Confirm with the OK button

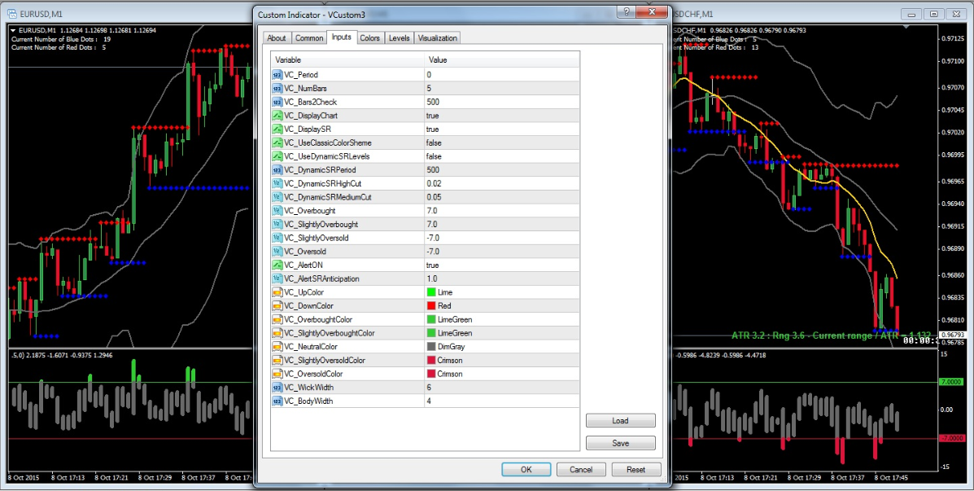(526, 470)
